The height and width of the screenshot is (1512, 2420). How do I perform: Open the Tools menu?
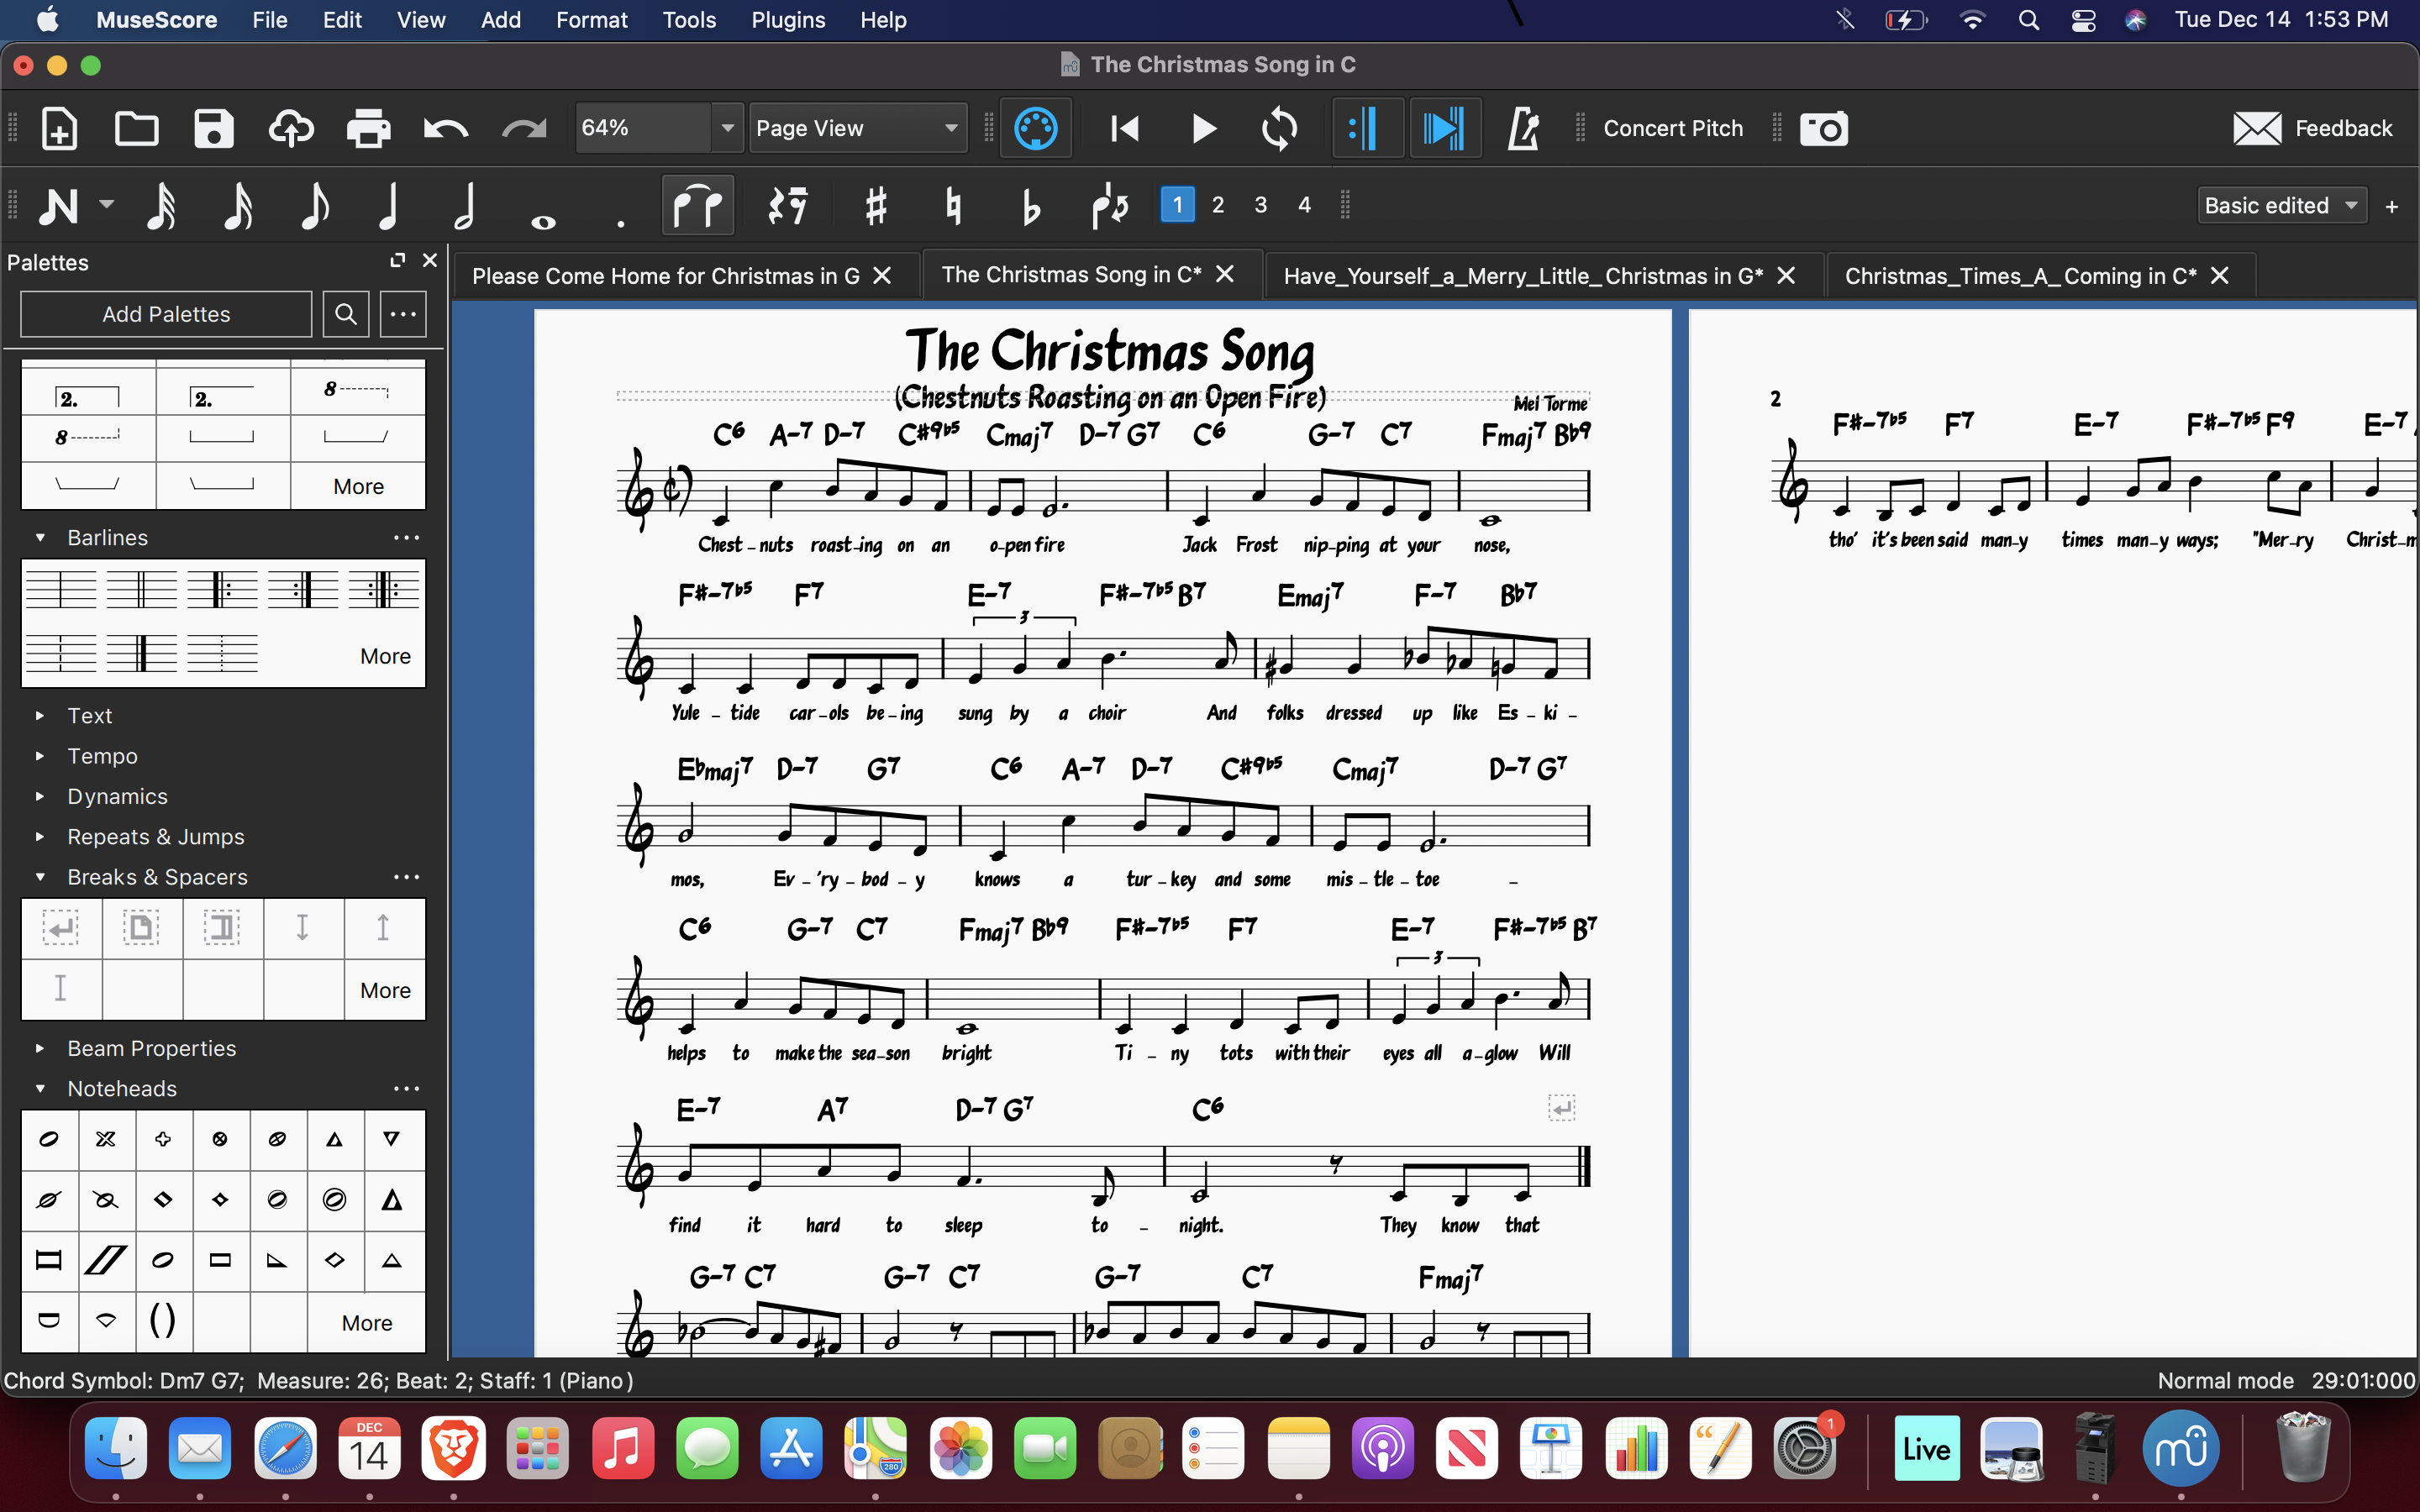tap(689, 20)
